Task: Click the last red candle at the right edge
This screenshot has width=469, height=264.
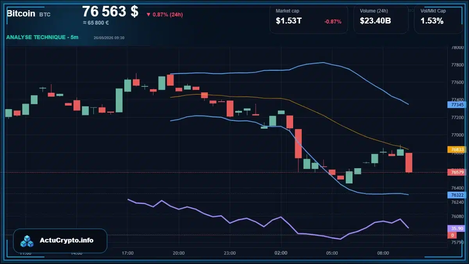Action: [409, 163]
